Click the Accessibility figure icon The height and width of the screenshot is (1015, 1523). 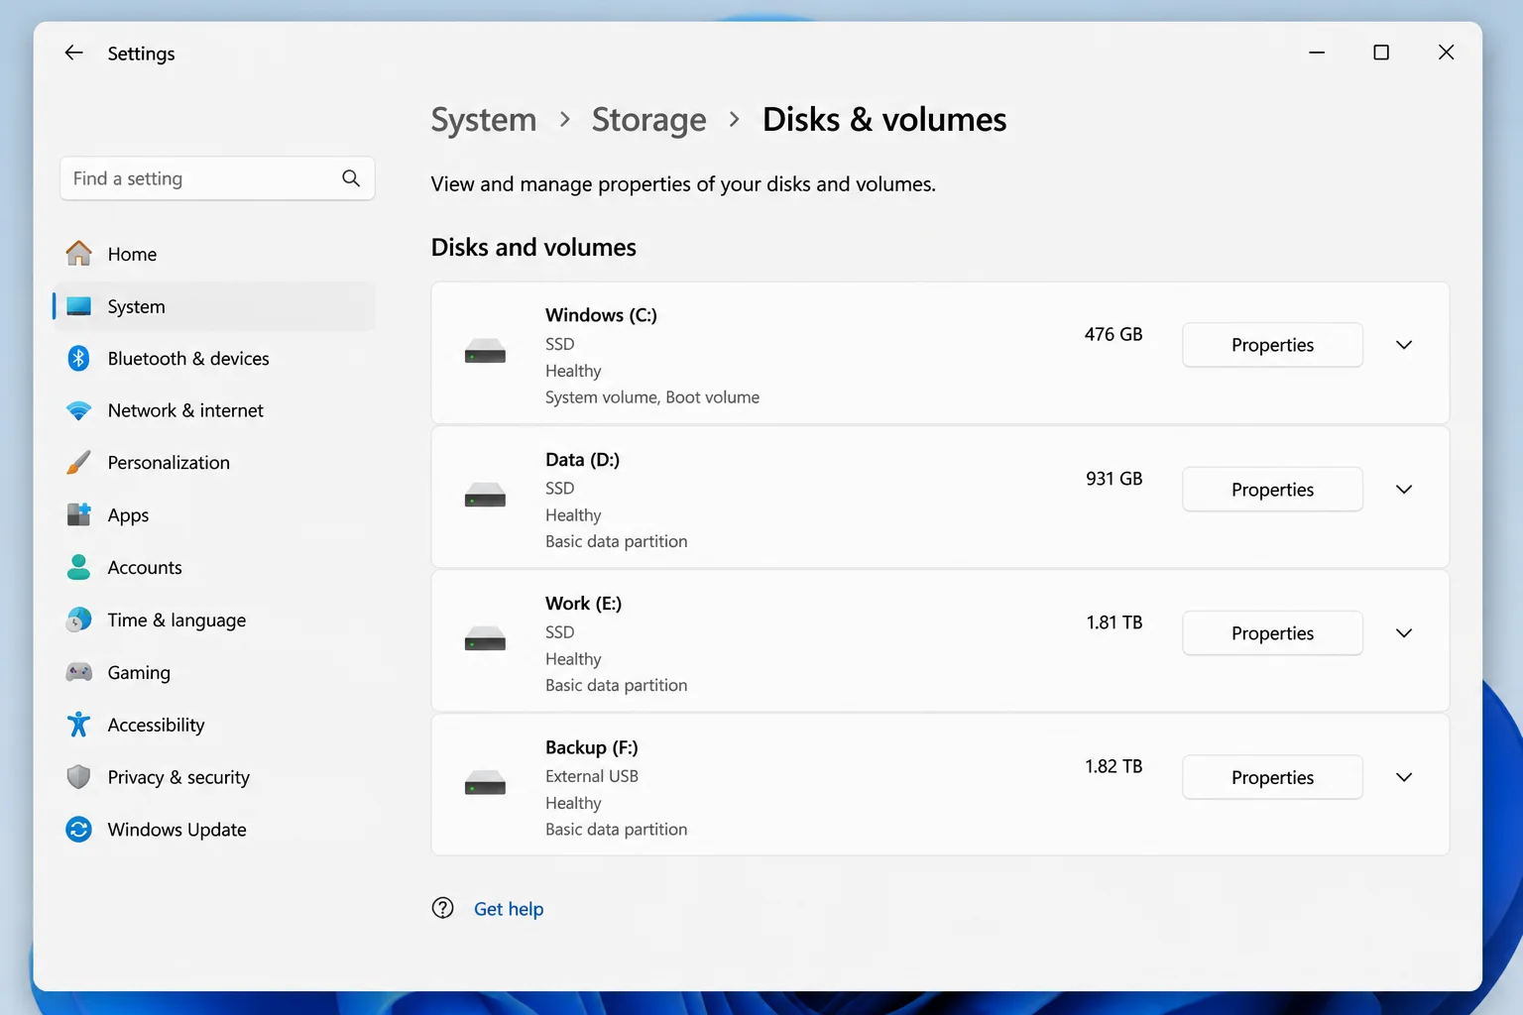79,725
